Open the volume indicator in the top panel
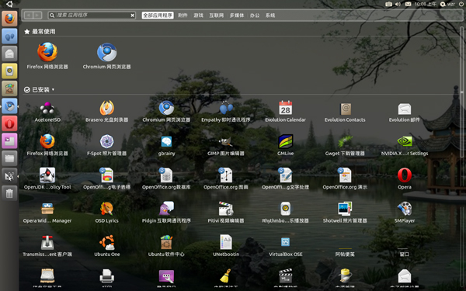The image size is (466, 291). 398,4
